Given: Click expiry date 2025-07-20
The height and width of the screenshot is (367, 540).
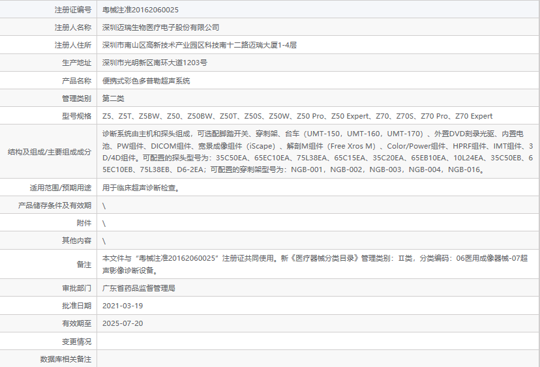Looking at the screenshot, I should pyautogui.click(x=123, y=323).
